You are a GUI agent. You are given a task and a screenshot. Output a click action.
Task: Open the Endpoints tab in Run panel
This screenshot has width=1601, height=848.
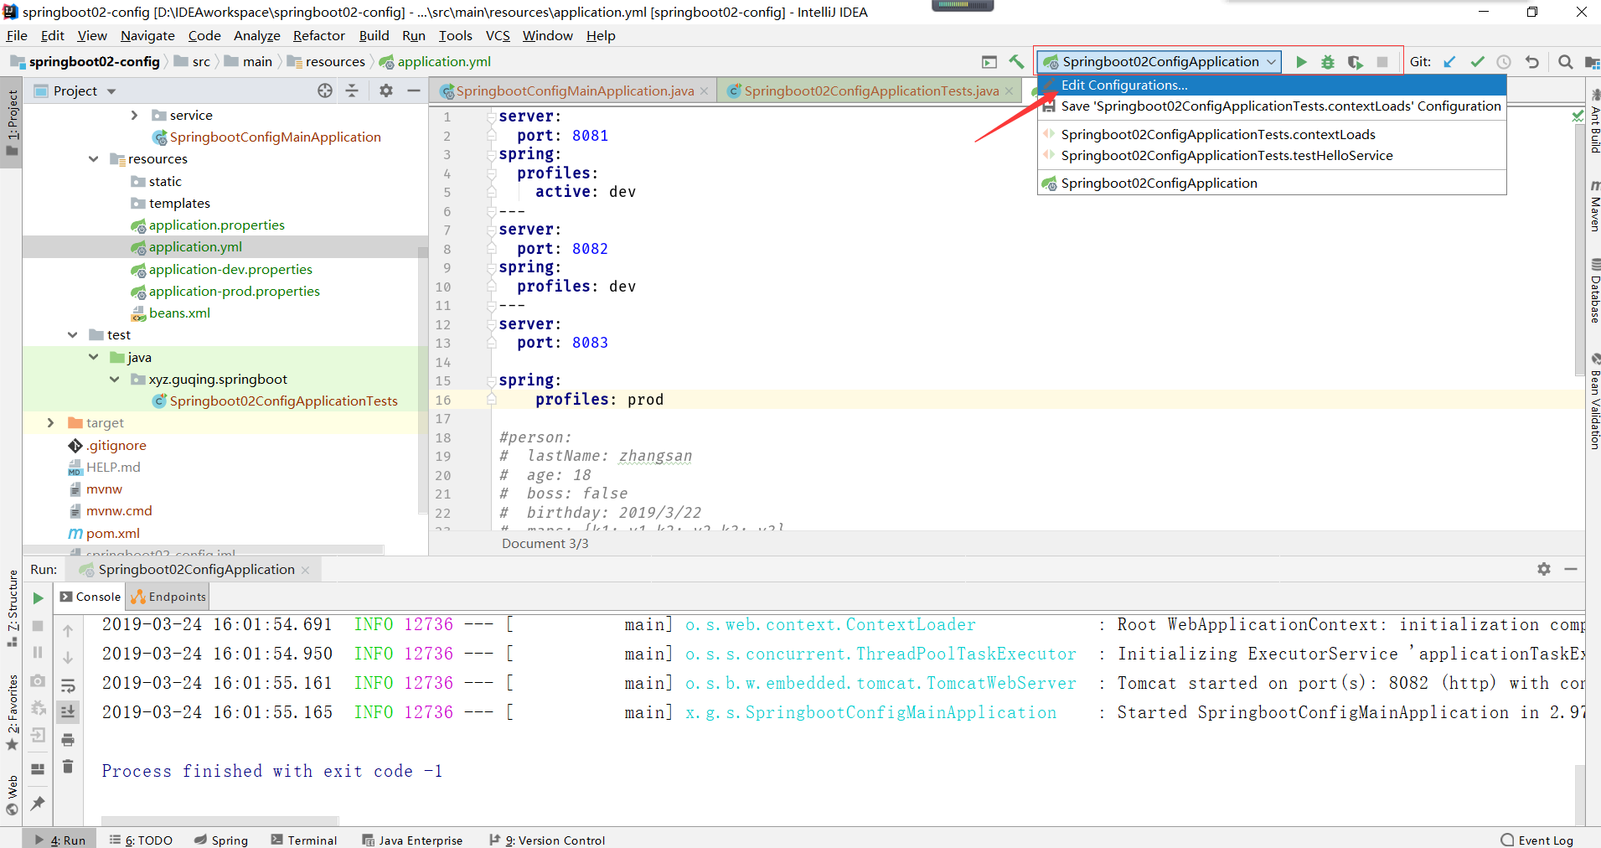click(x=168, y=597)
